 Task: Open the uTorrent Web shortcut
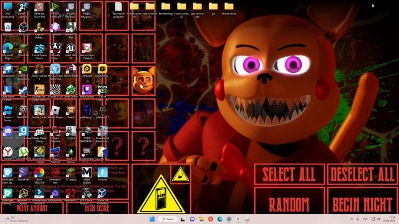coord(24,152)
